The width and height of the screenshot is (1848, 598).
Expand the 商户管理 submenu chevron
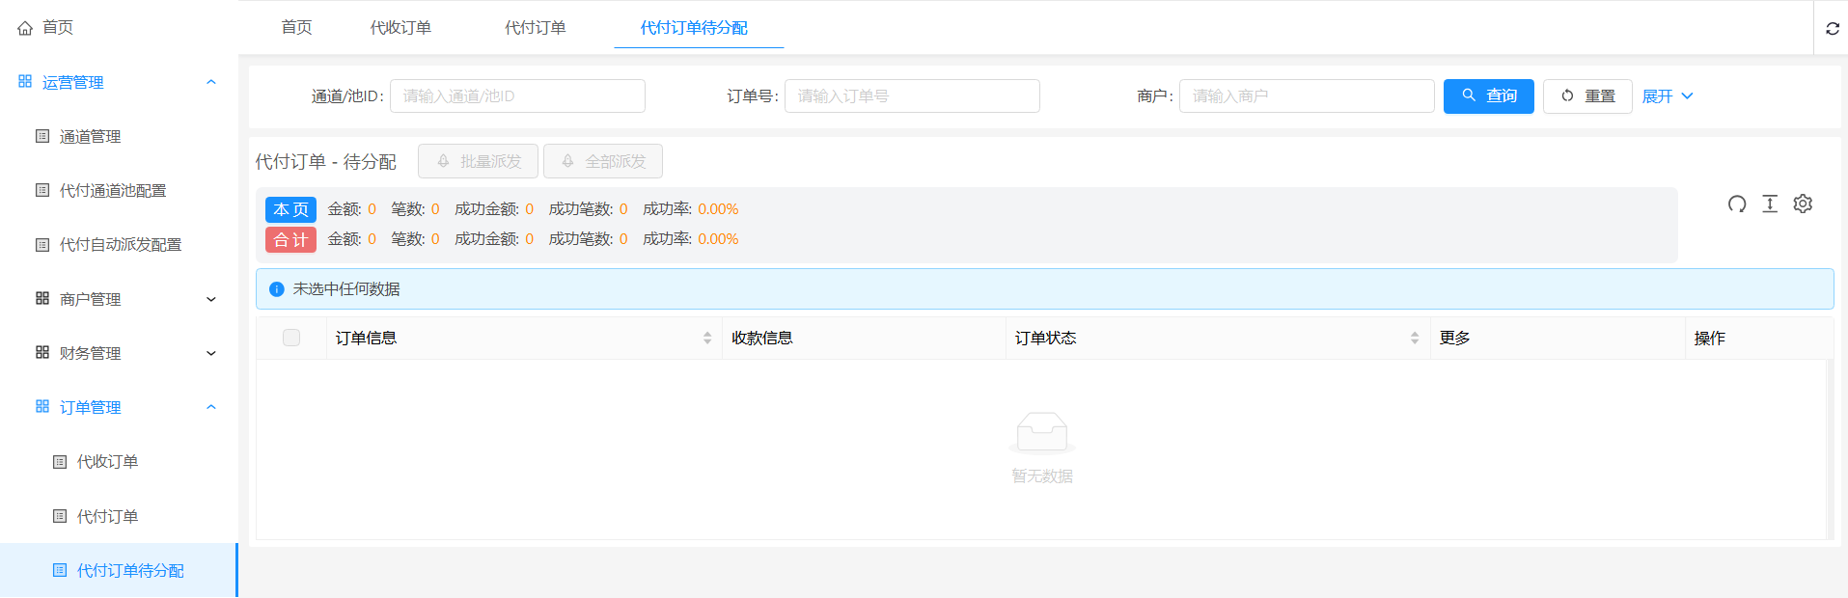[211, 299]
